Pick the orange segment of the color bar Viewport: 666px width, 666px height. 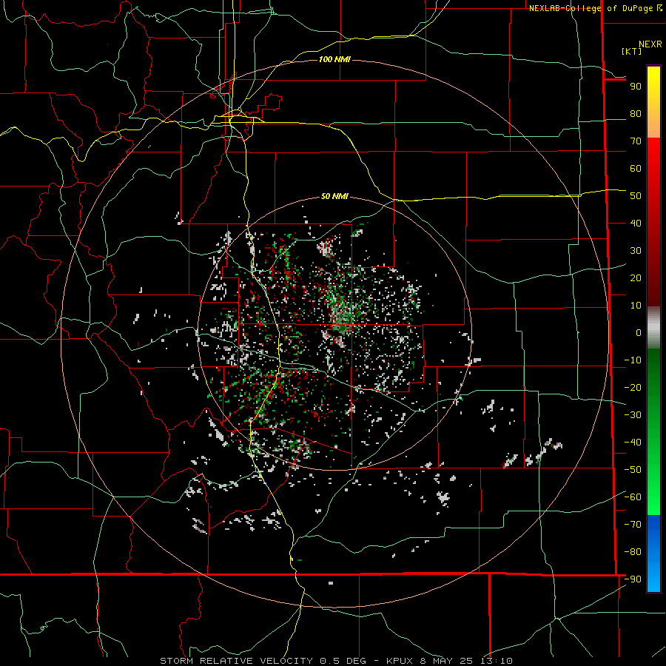pyautogui.click(x=653, y=125)
